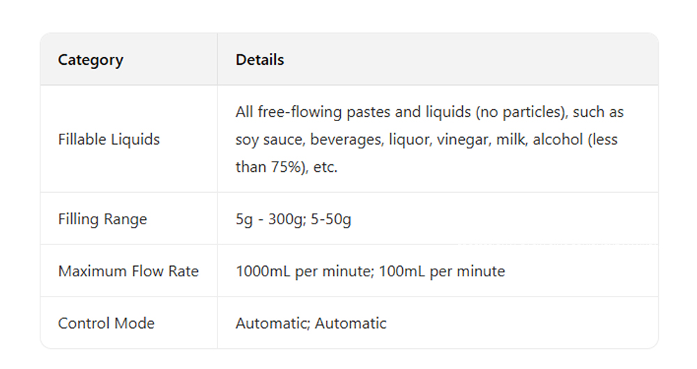Click the Category column header
Image resolution: width=697 pixels, height=369 pixels.
tap(91, 60)
